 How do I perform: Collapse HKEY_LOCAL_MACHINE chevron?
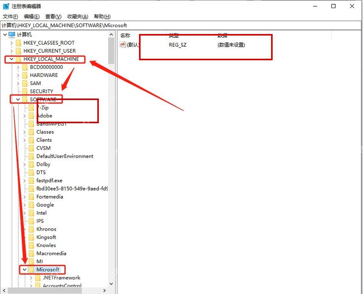coord(11,59)
